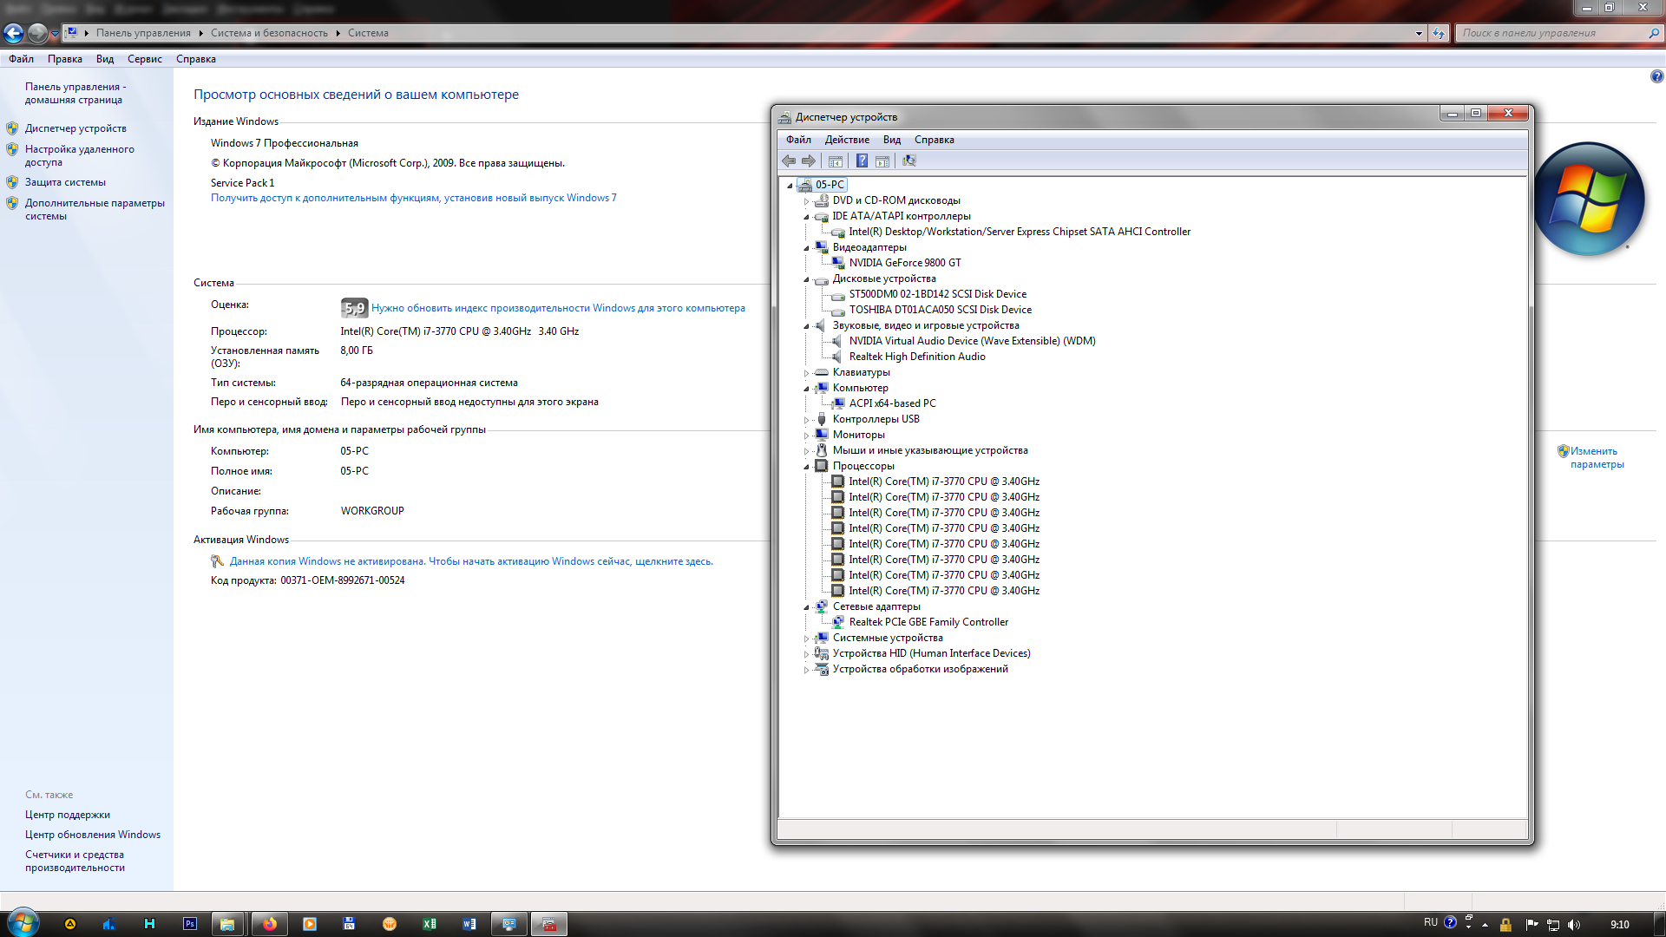Viewport: 1666px width, 937px height.
Task: Collapse Дисковые устройства category
Action: pyautogui.click(x=806, y=278)
